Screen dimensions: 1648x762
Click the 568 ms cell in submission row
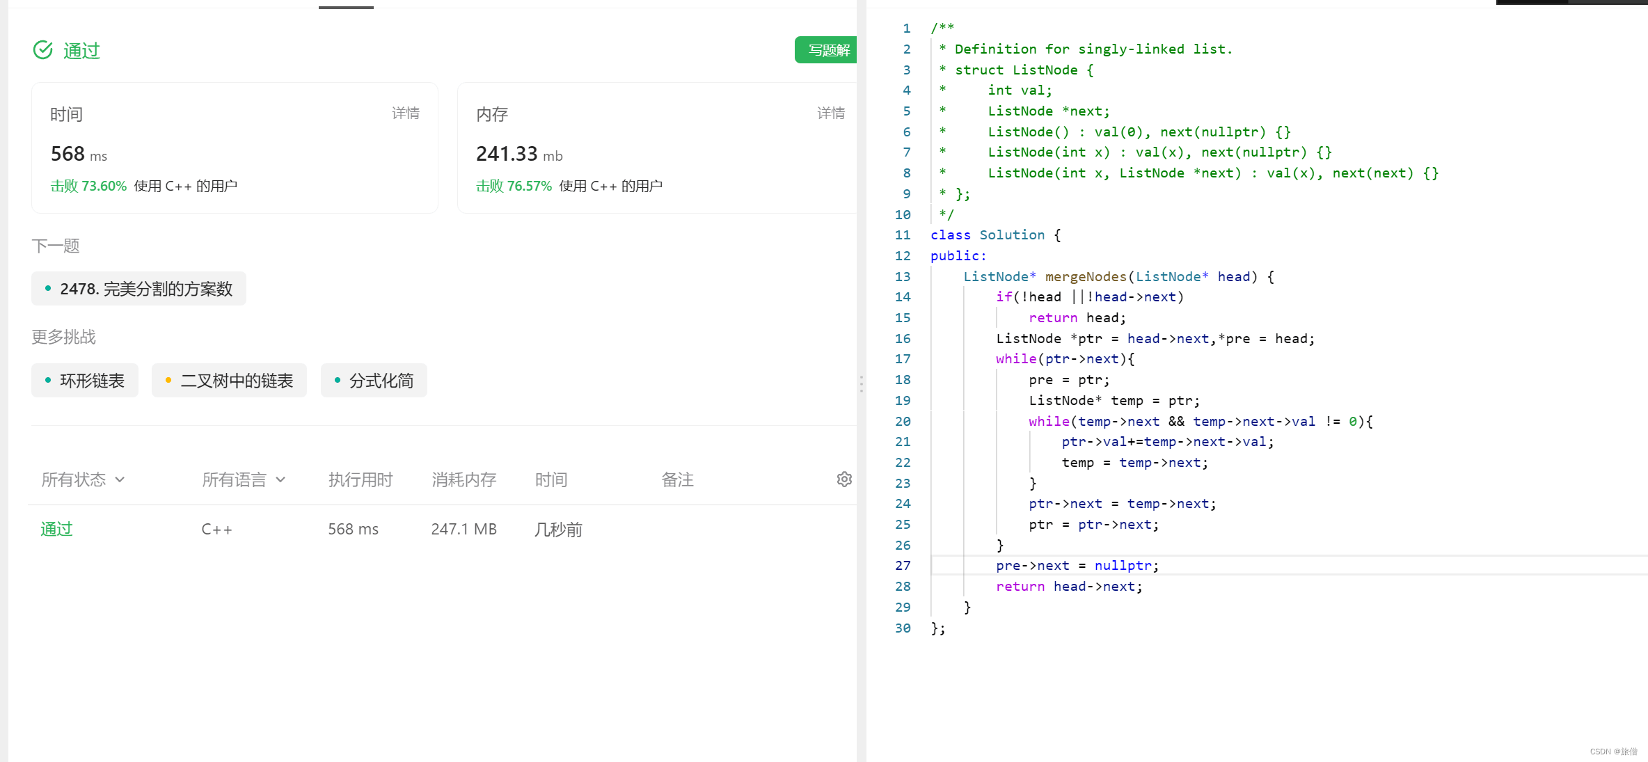[x=353, y=530]
